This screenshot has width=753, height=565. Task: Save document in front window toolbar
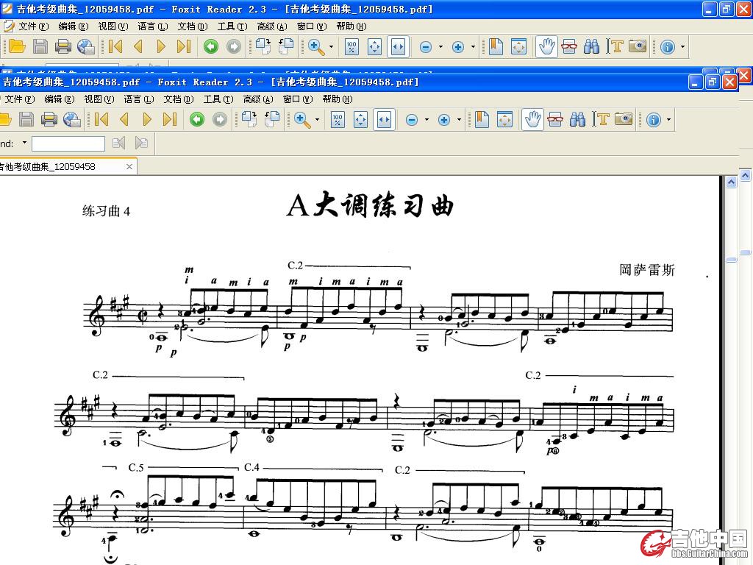tap(26, 119)
